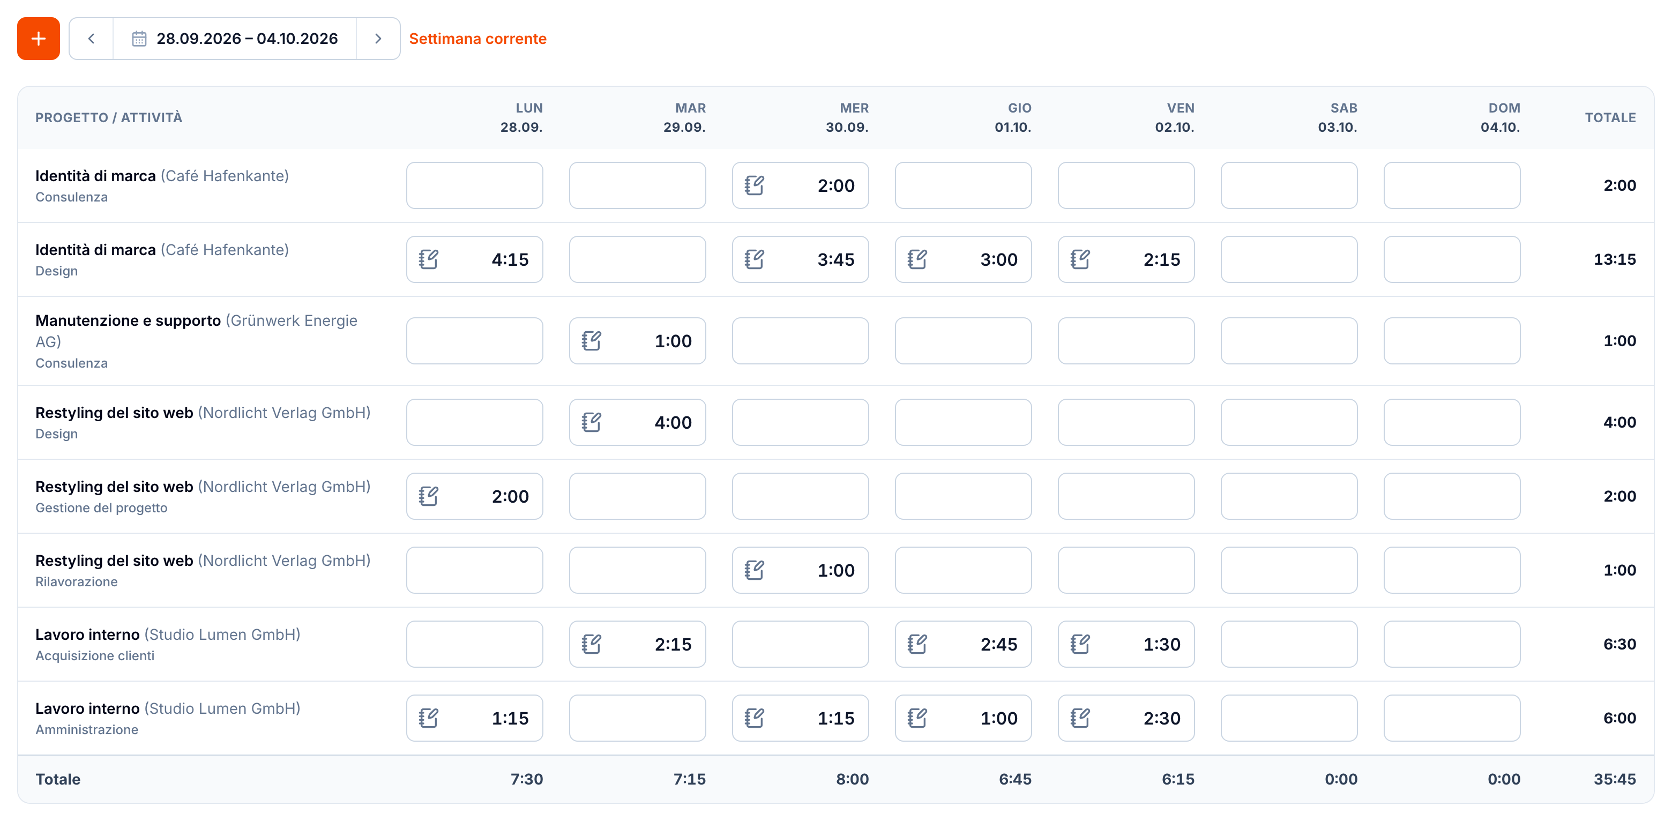Open note icon for Consulenza Café Hafenkante Wednesday 2:00
The image size is (1672, 821).
(x=754, y=185)
